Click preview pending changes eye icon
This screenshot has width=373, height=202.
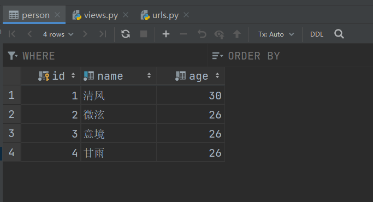219,34
